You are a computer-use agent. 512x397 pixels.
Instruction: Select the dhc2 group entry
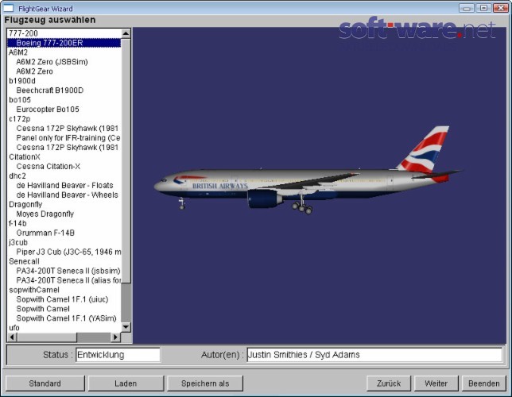(x=64, y=175)
